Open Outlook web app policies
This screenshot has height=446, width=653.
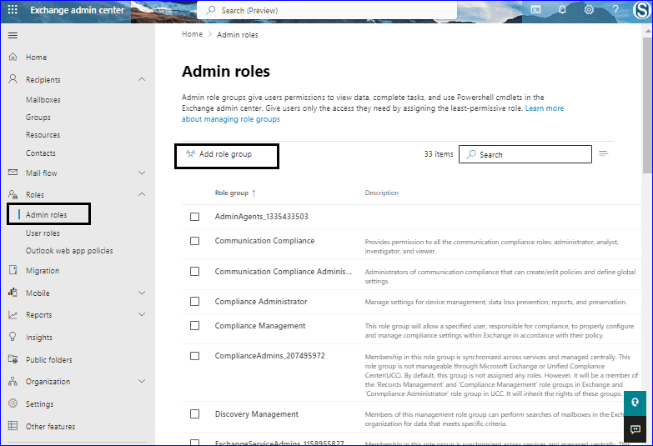click(69, 250)
